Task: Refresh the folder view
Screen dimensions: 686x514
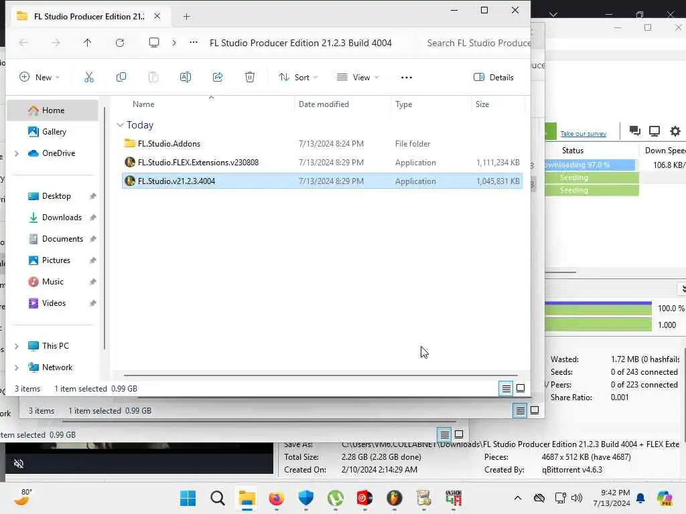Action: (120, 43)
